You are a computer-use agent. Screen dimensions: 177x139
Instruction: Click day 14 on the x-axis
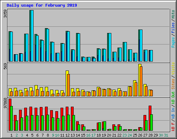coord(78,135)
